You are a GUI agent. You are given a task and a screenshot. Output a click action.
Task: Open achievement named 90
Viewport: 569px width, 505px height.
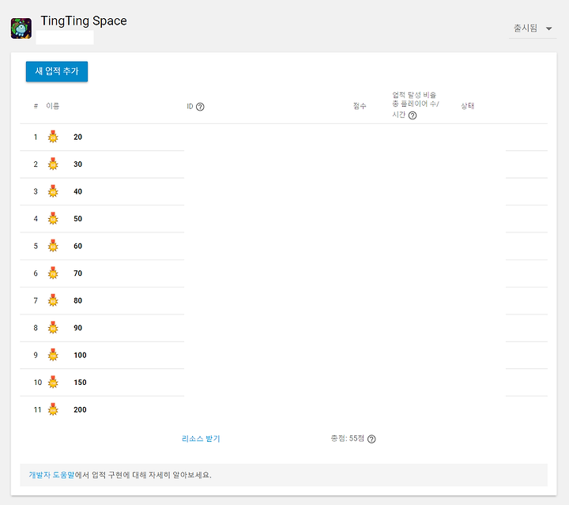click(x=77, y=328)
